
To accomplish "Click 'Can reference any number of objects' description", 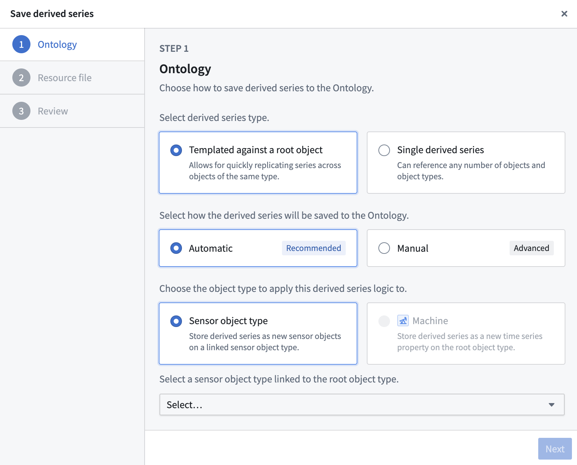I will (x=471, y=171).
